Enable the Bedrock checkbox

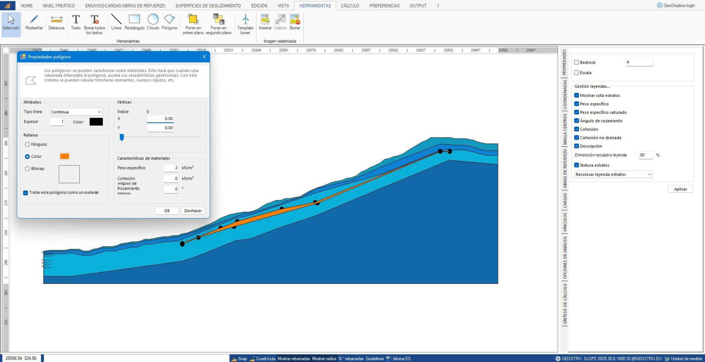pos(577,62)
